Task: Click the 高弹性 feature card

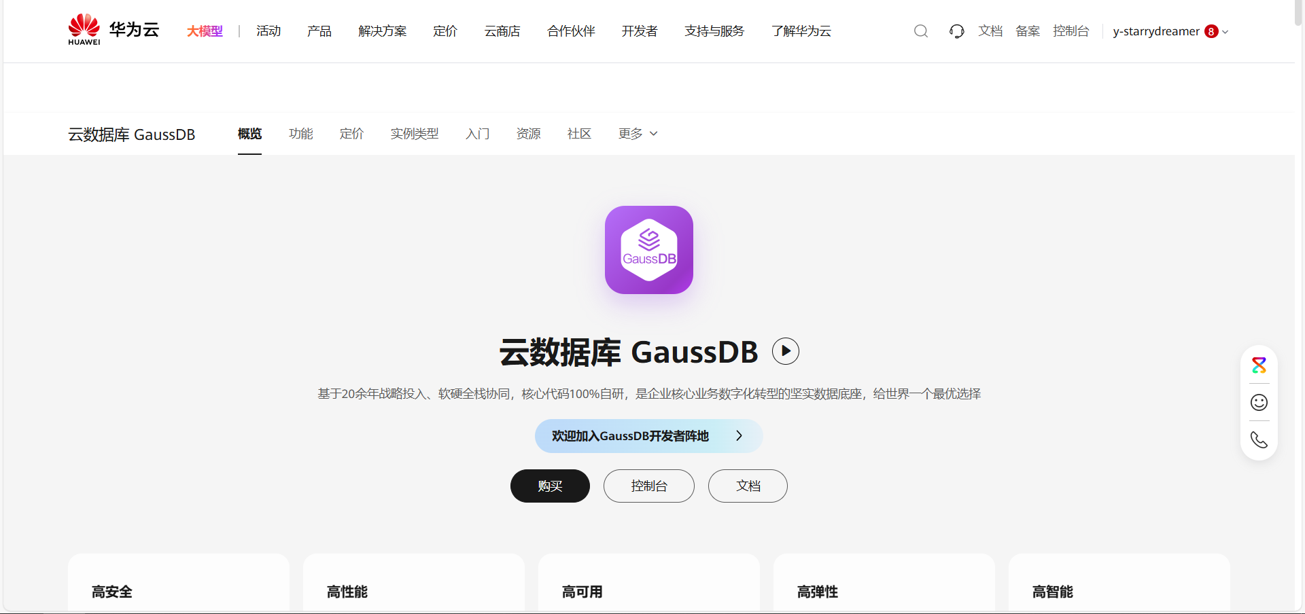Action: pos(884,583)
